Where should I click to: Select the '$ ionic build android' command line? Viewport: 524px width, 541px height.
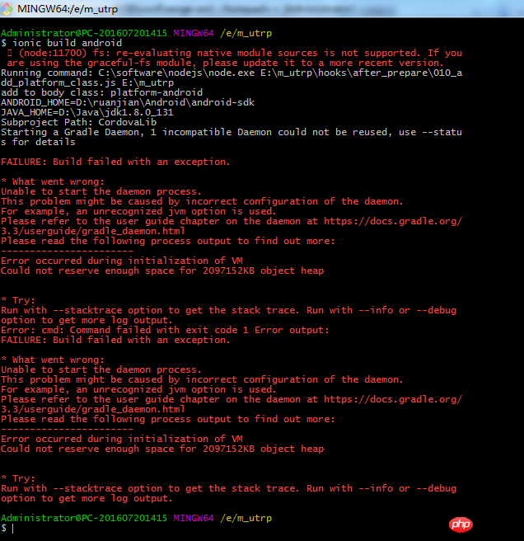[x=61, y=43]
